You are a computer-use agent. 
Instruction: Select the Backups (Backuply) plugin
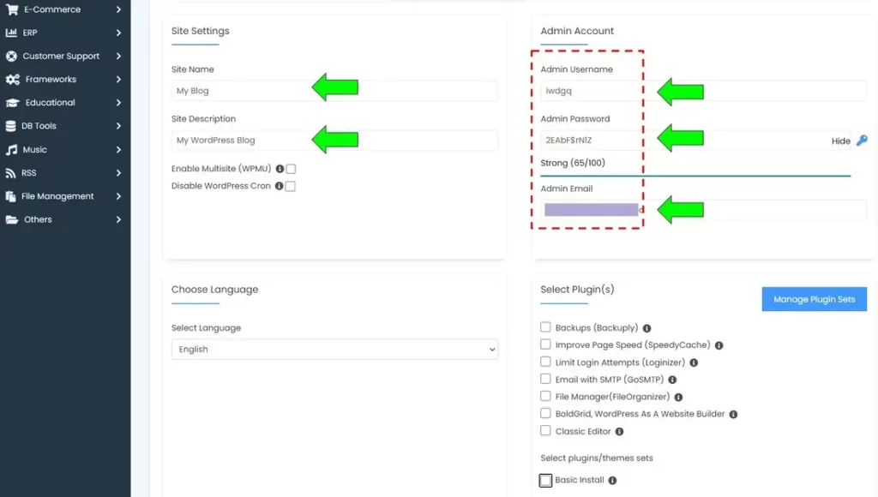pyautogui.click(x=545, y=327)
